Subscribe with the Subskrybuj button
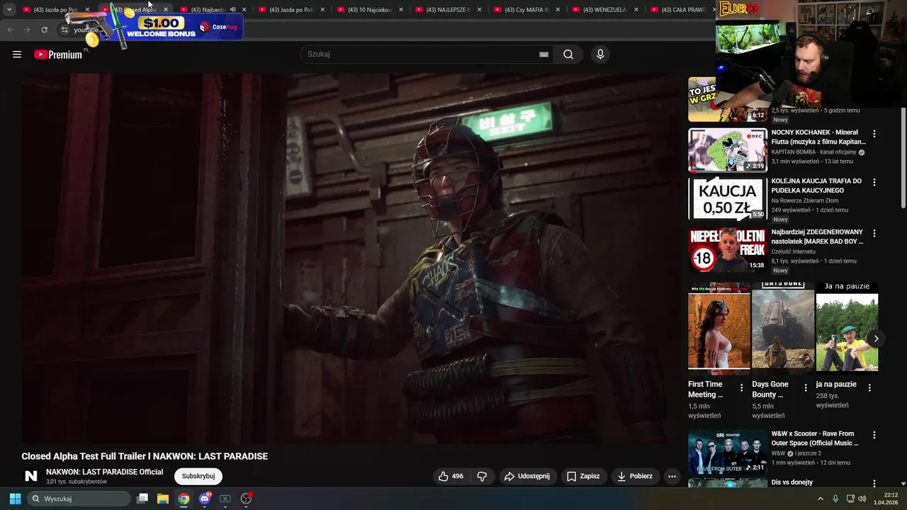Image resolution: width=907 pixels, height=510 pixels. [198, 476]
